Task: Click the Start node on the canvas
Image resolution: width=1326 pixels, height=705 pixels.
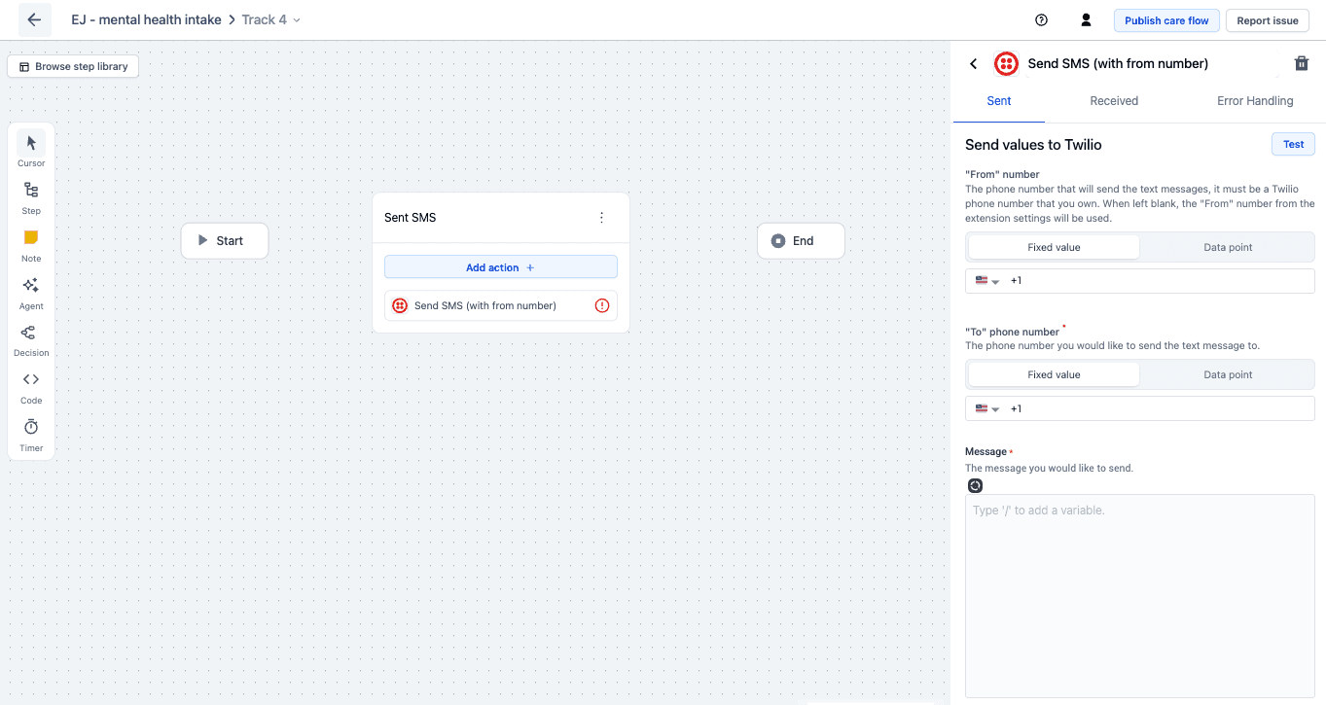Action: 225,241
